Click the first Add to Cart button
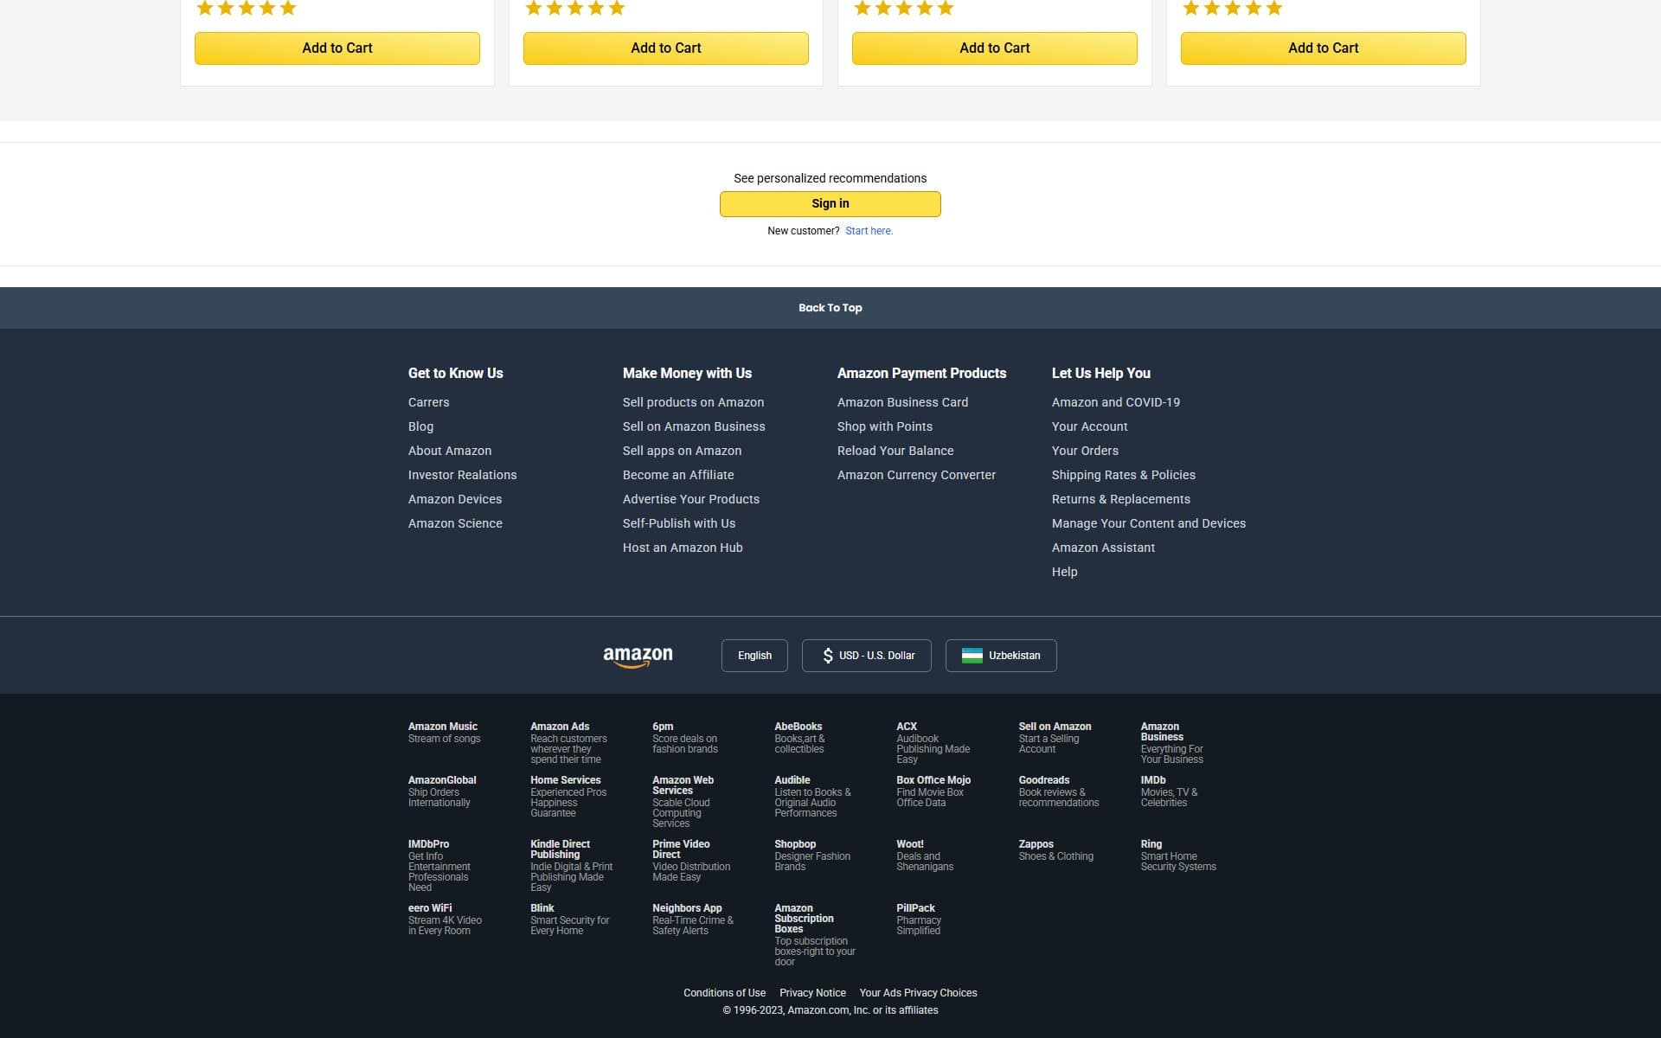Viewport: 1661px width, 1038px height. [337, 48]
